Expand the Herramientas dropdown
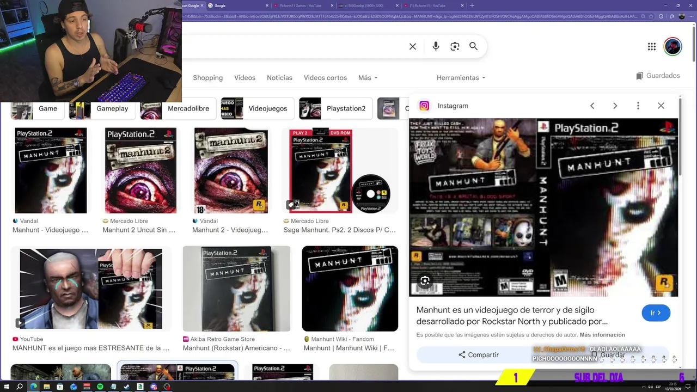This screenshot has height=392, width=697. pos(461,78)
